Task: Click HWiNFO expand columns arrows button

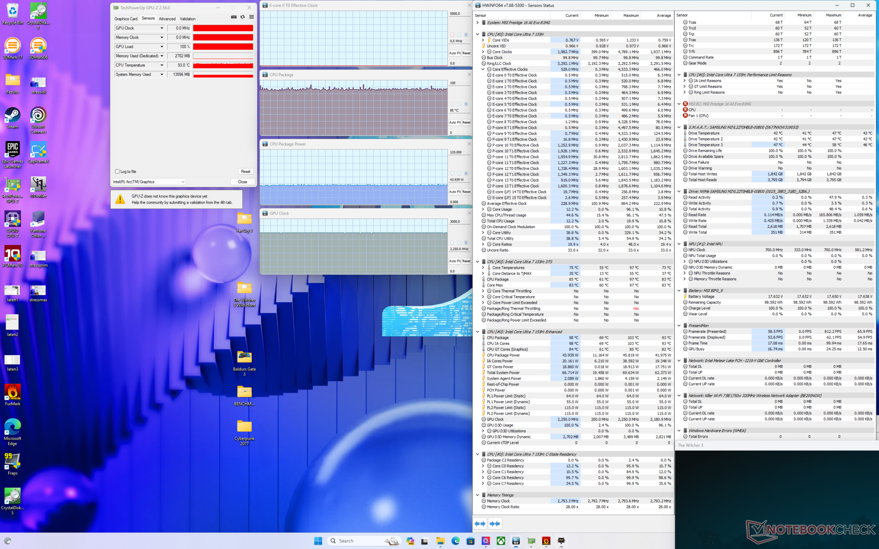Action: (x=480, y=523)
